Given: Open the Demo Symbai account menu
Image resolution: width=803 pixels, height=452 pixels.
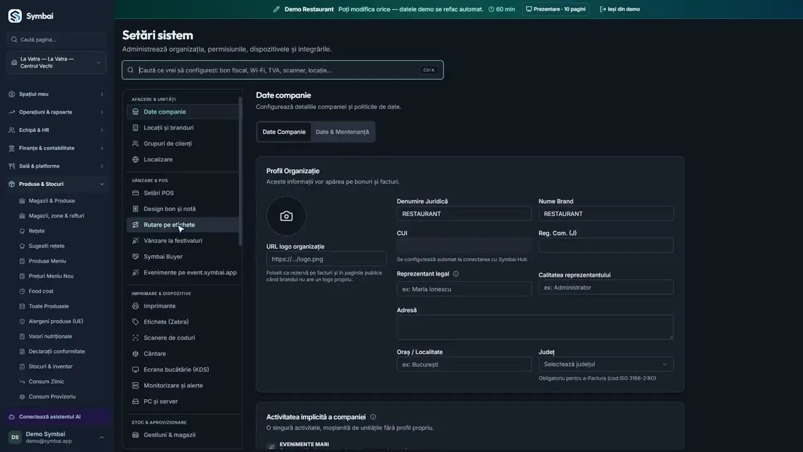Looking at the screenshot, I should pyautogui.click(x=56, y=437).
